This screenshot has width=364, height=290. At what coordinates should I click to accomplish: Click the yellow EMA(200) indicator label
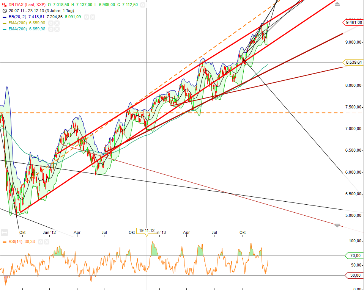[x=18, y=23]
